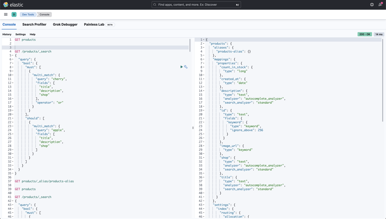Open the Console Settings menu

[x=20, y=34]
